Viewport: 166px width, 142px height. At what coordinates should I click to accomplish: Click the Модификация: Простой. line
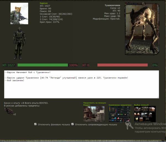(x=107, y=19)
